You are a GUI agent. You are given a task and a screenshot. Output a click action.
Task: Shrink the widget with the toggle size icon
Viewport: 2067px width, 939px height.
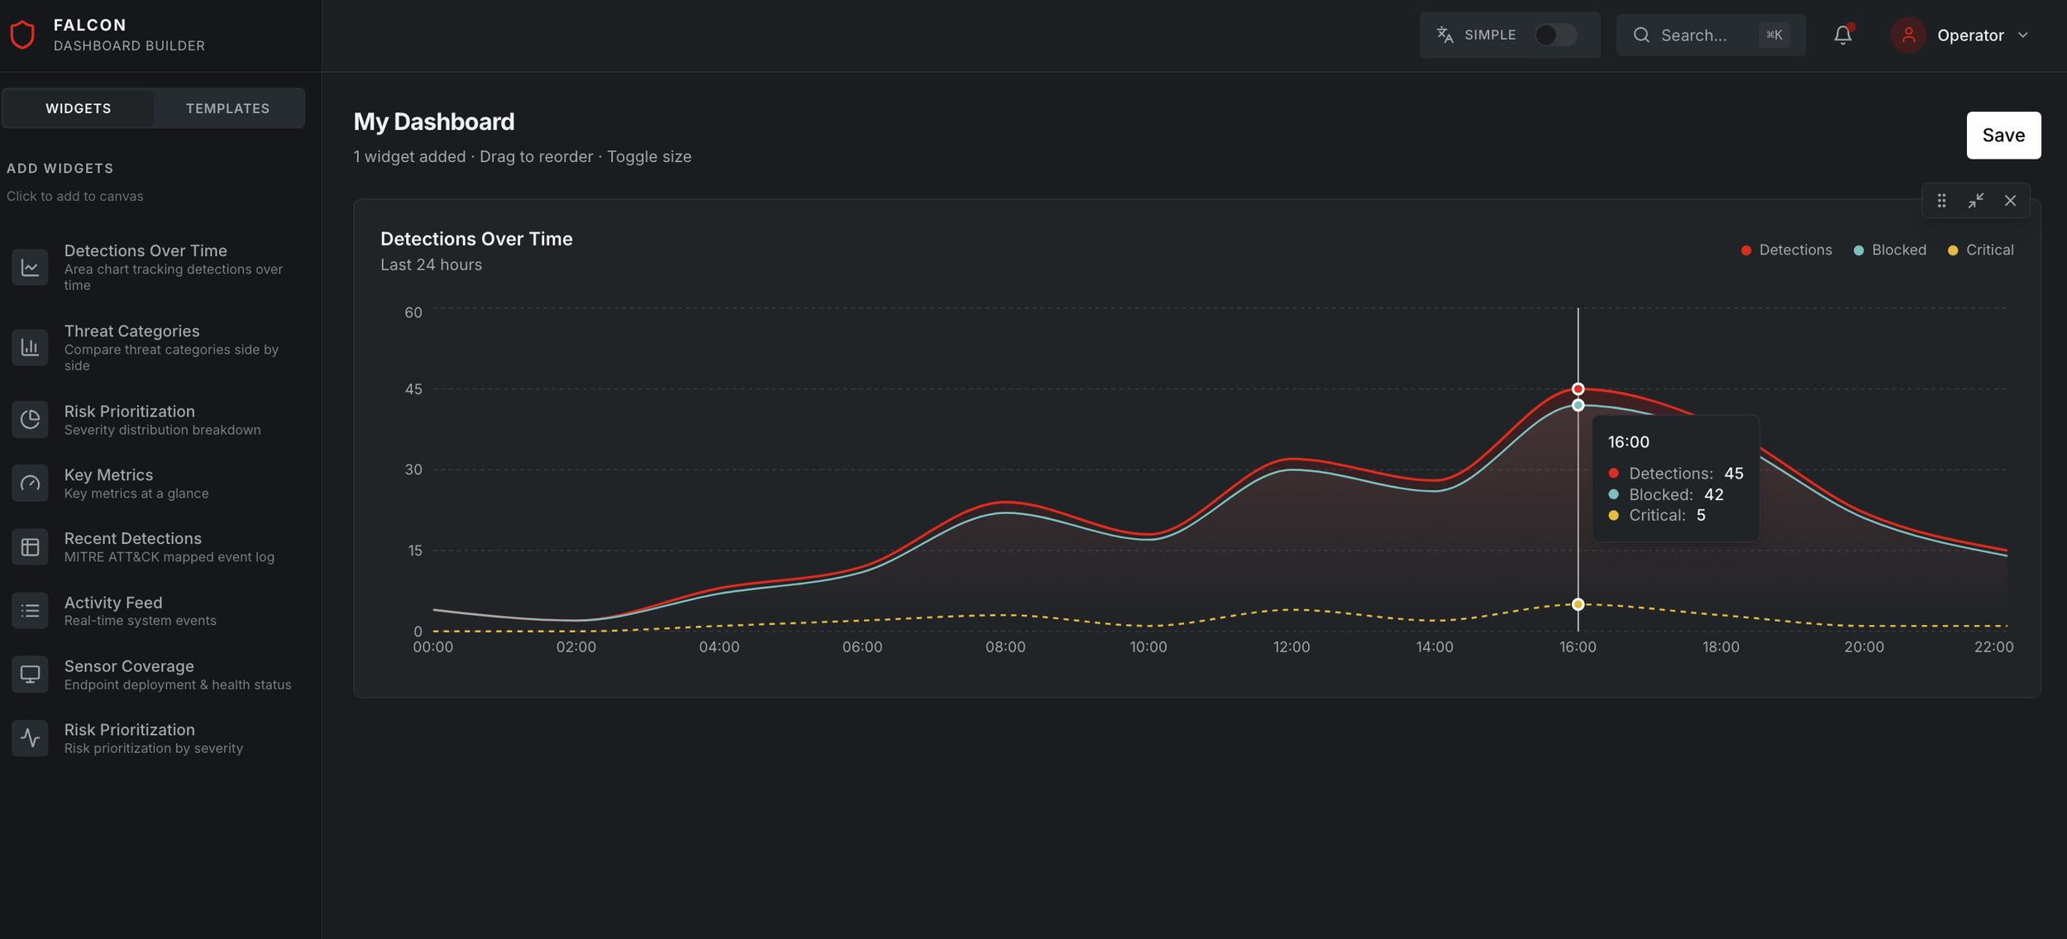1976,201
